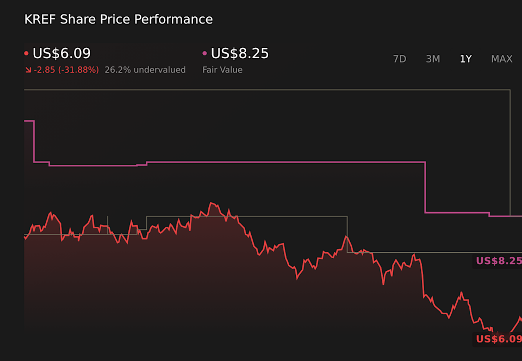Select the MAX time range tab
The width and height of the screenshot is (522, 361).
501,59
